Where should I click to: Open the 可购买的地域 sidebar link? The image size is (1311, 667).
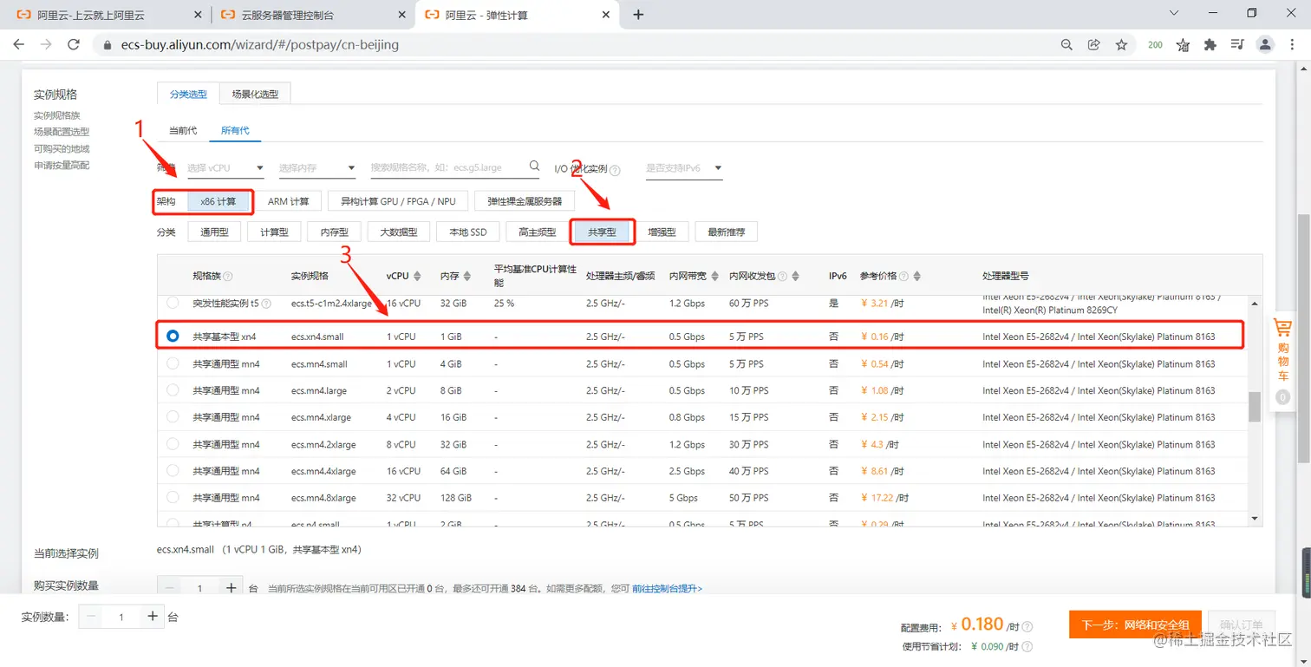click(62, 148)
